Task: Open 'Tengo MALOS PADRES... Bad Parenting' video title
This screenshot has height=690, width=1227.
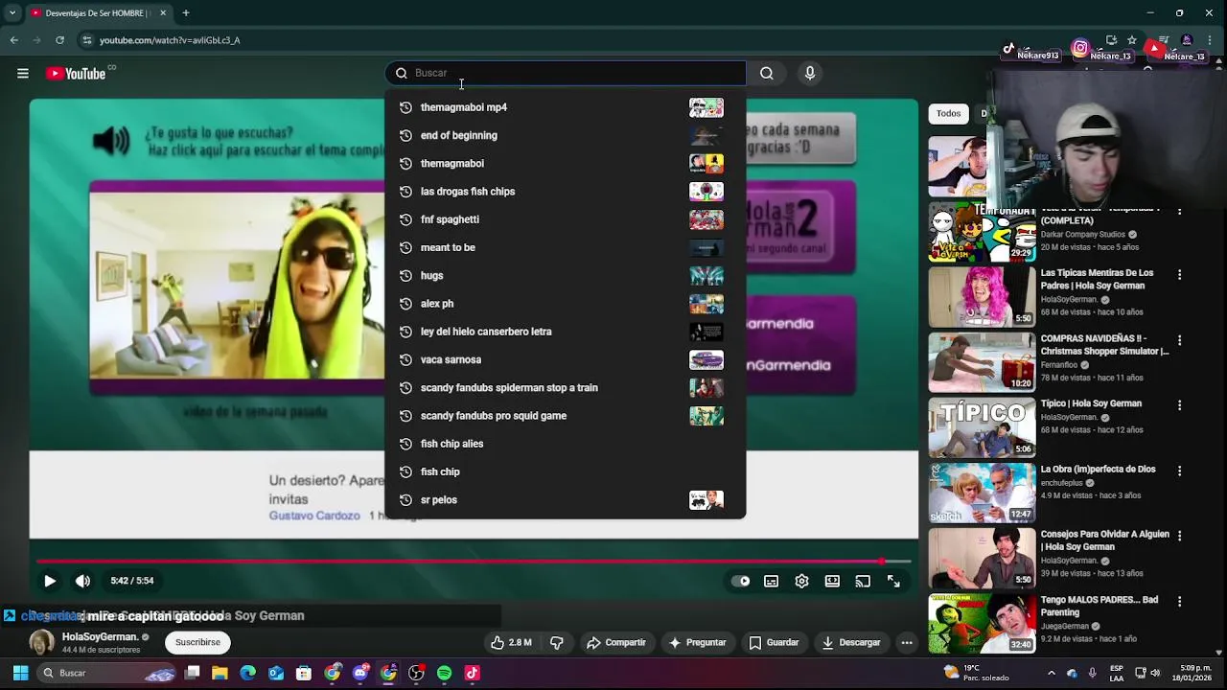Action: coord(1100,606)
